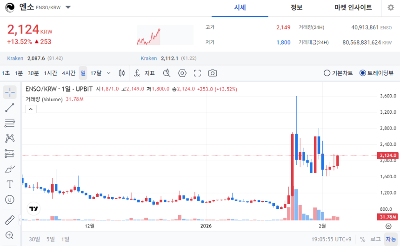400x246 pixels.
Task: Select the 트레이딩뷰 radio option
Action: [x=376, y=73]
